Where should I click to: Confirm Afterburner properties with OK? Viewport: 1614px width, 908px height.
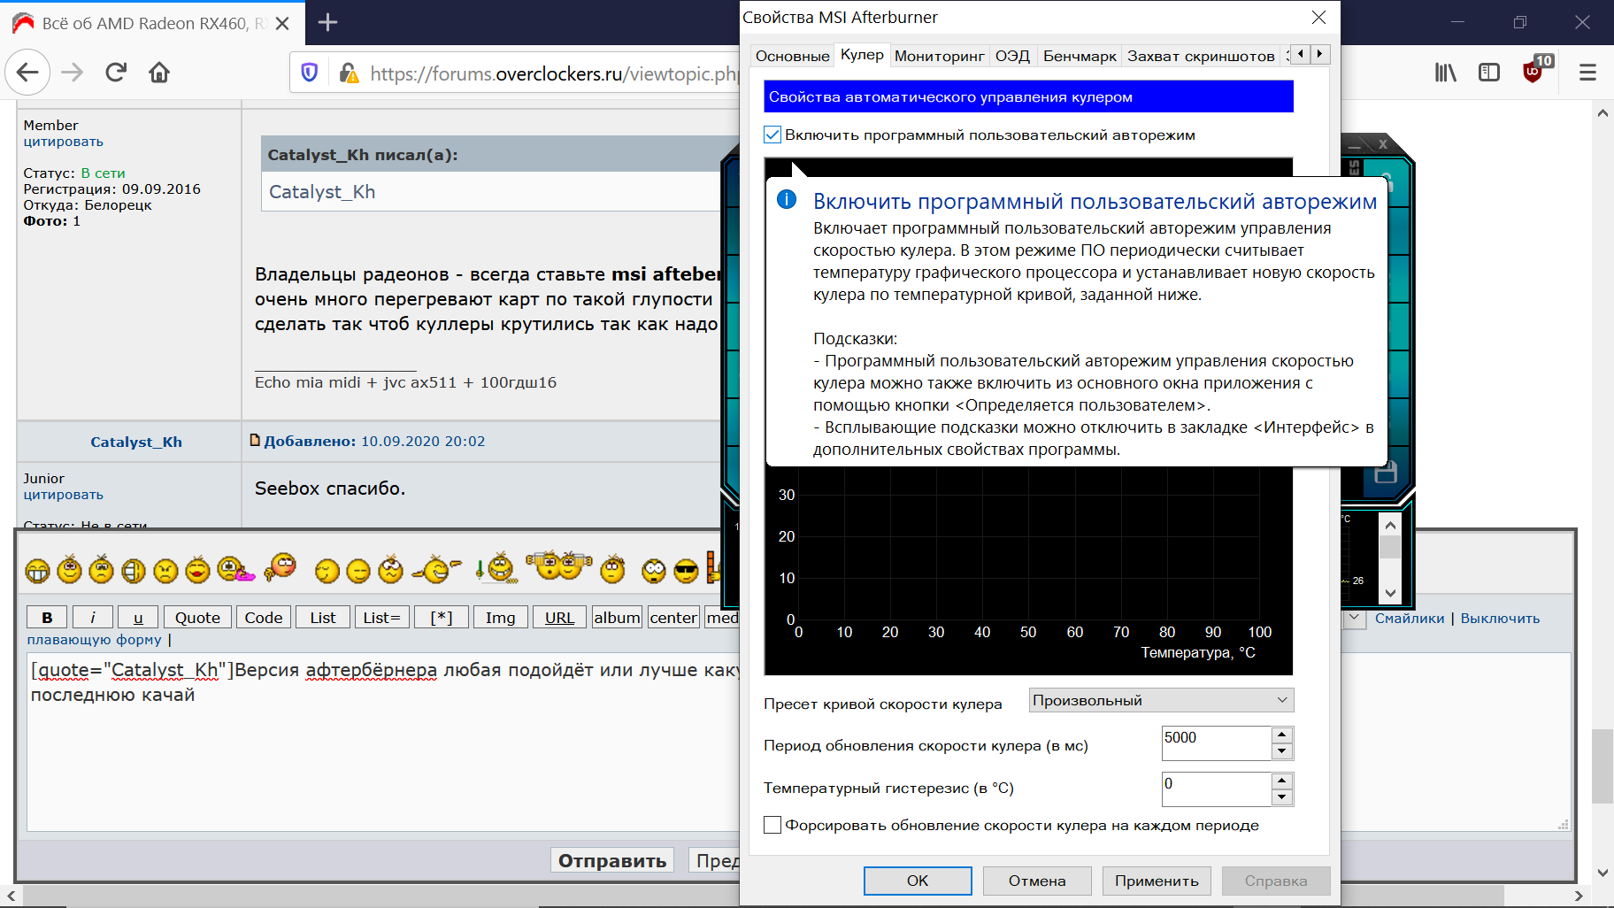pyautogui.click(x=918, y=881)
